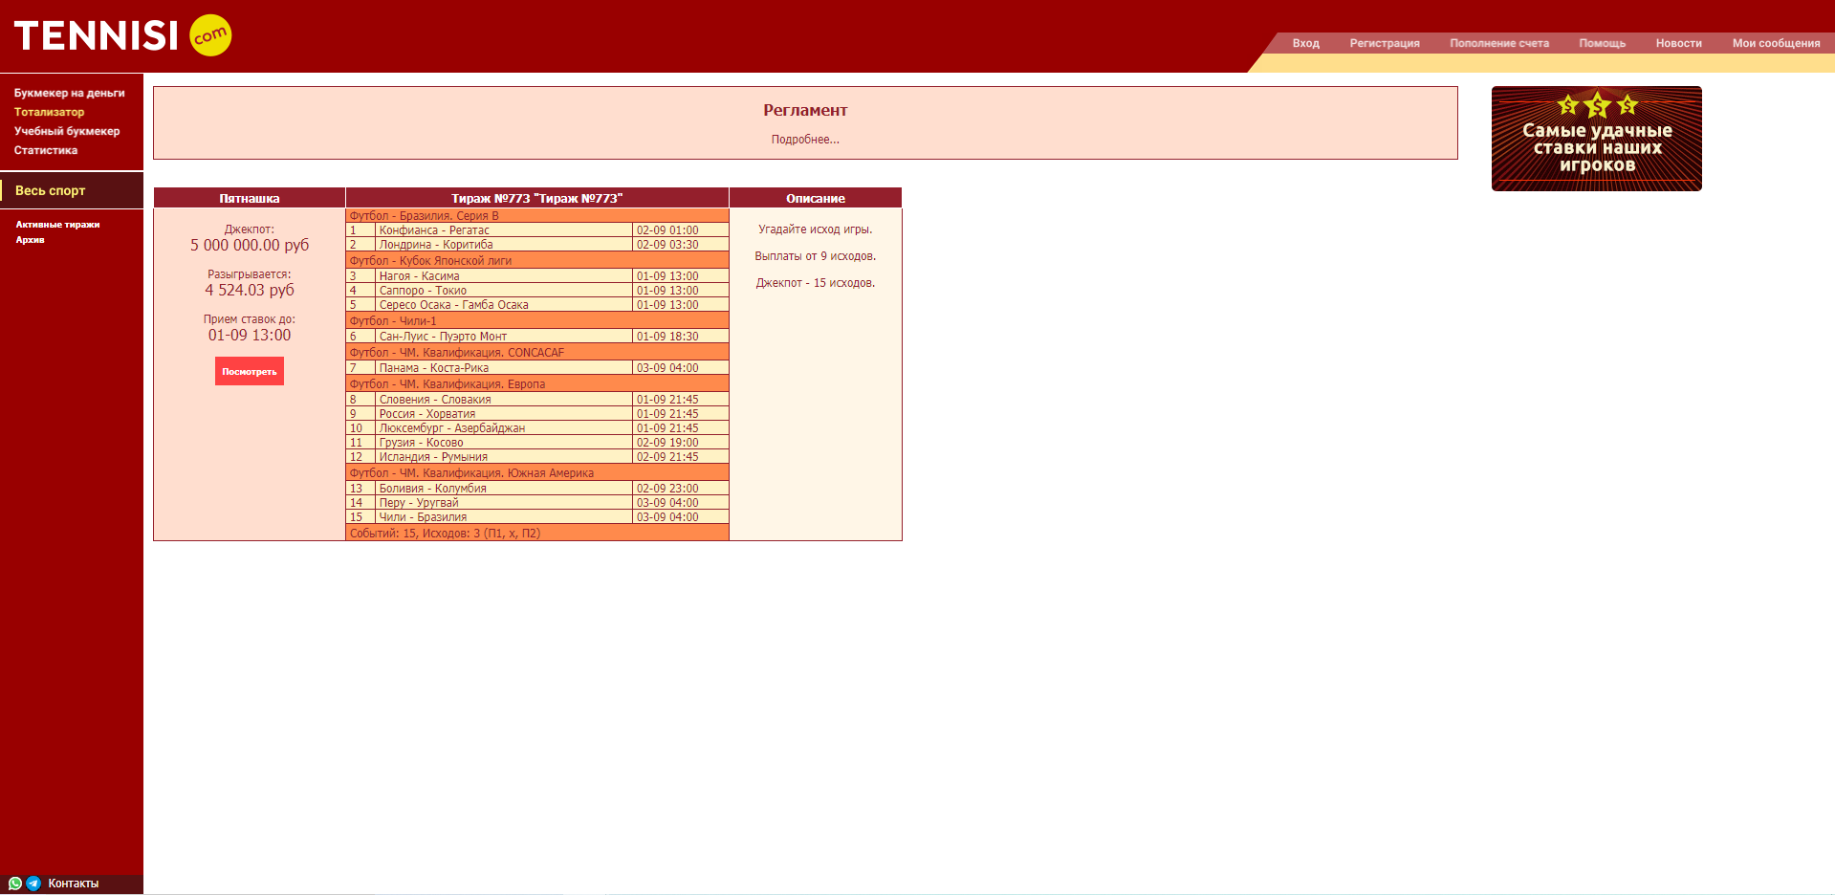
Task: Open Мои сообщения
Action: point(1776,43)
